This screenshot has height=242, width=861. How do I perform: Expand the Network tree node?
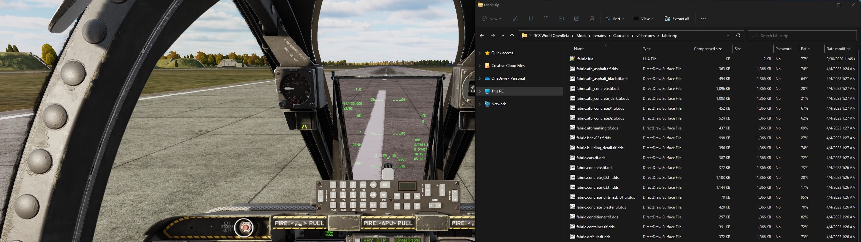point(480,104)
